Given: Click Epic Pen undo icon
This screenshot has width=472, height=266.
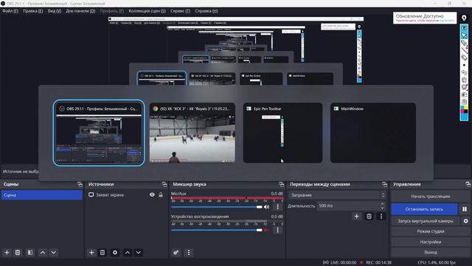Looking at the screenshot, I should pyautogui.click(x=464, y=72).
